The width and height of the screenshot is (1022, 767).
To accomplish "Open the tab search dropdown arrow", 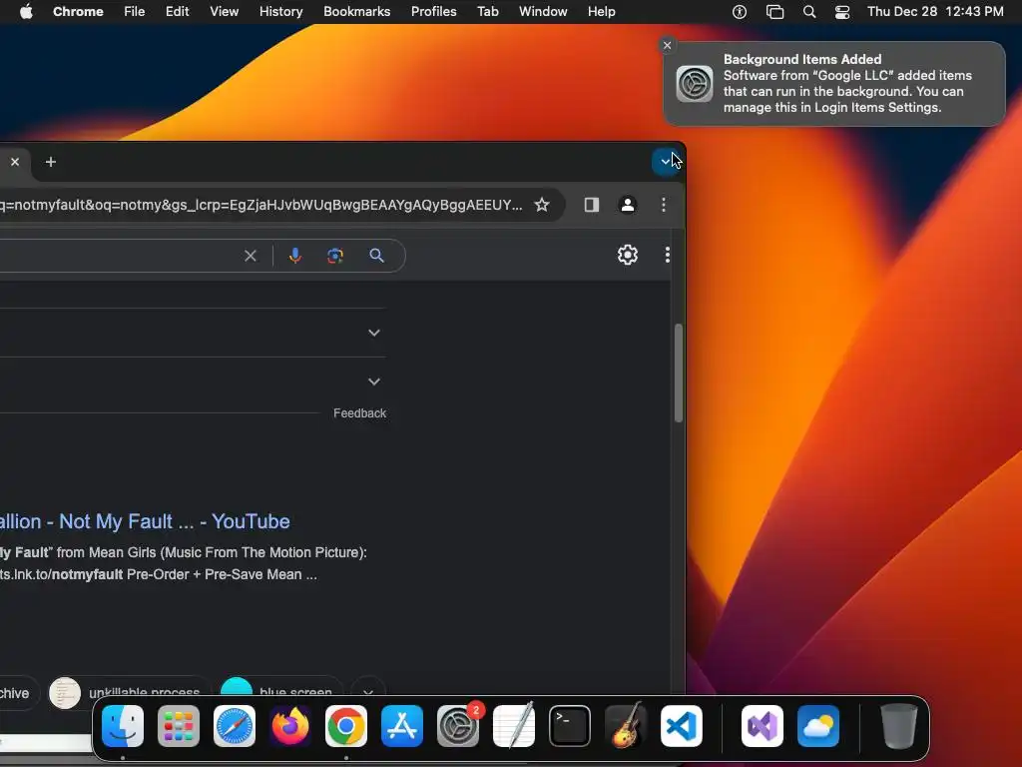I will (665, 162).
